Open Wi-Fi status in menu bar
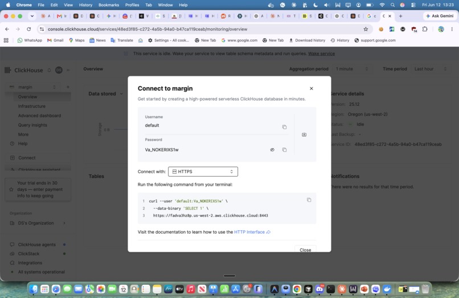The width and height of the screenshot is (459, 298). (x=382, y=5)
